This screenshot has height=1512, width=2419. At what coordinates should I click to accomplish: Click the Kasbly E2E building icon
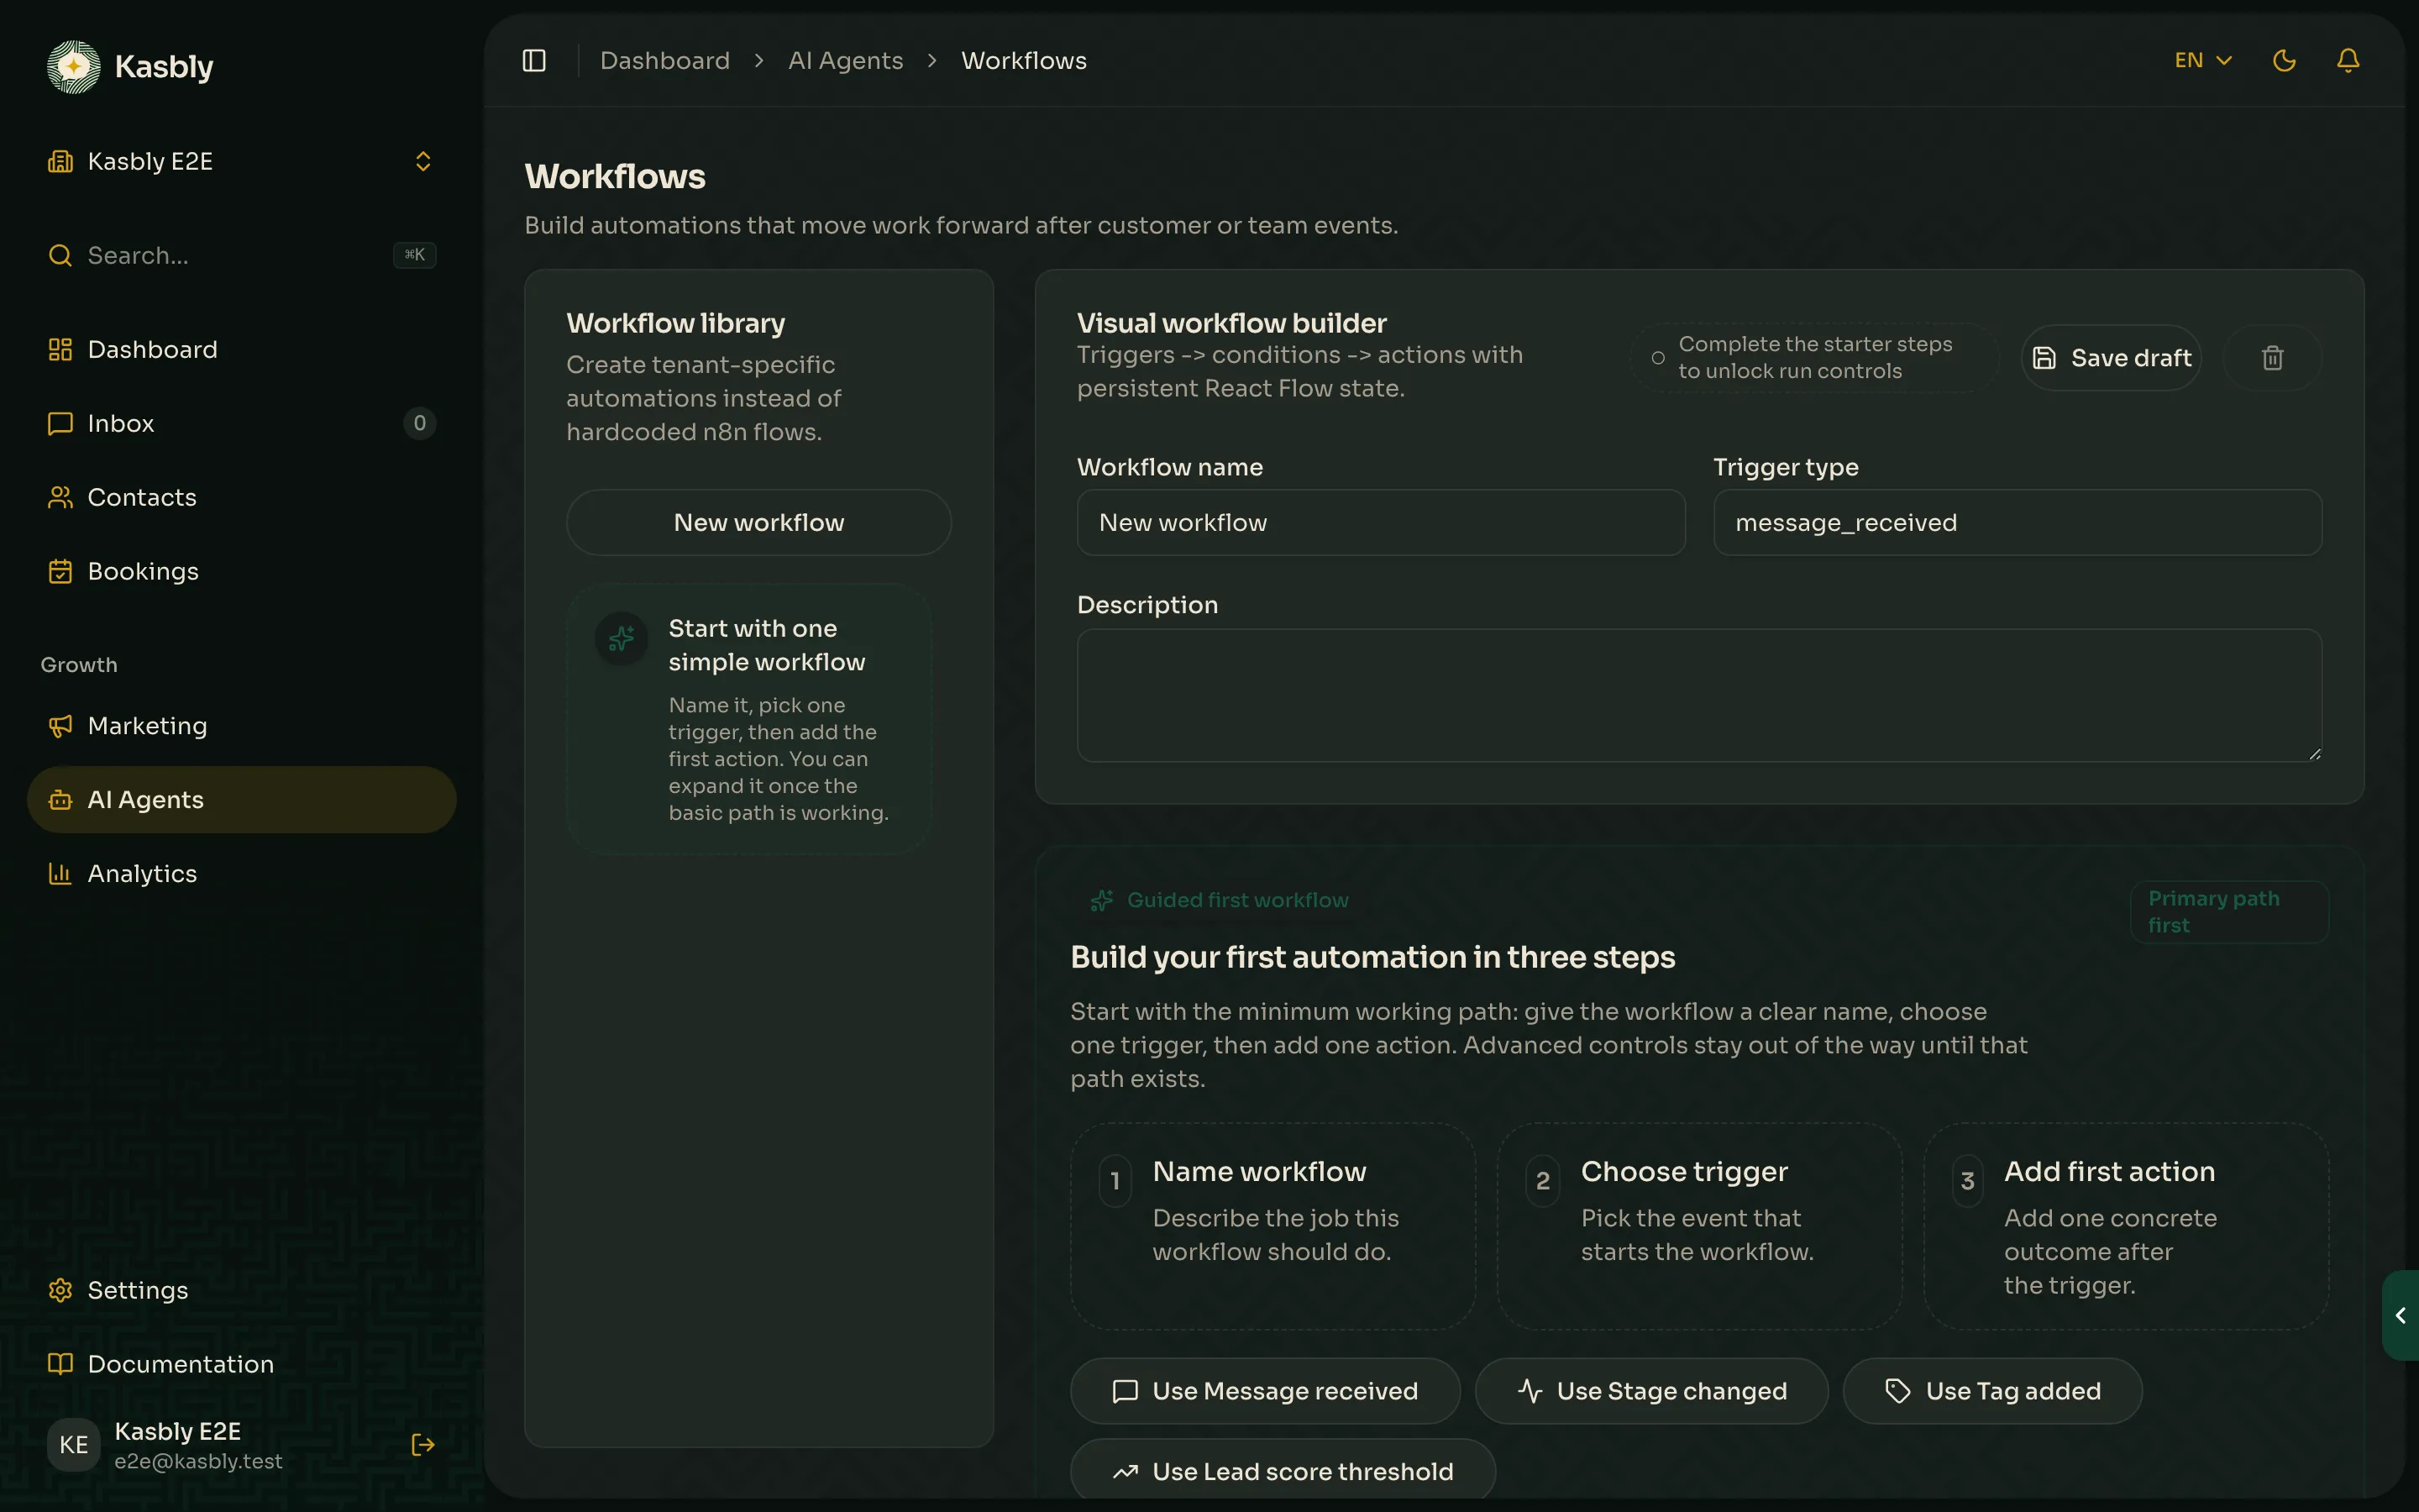pyautogui.click(x=60, y=161)
